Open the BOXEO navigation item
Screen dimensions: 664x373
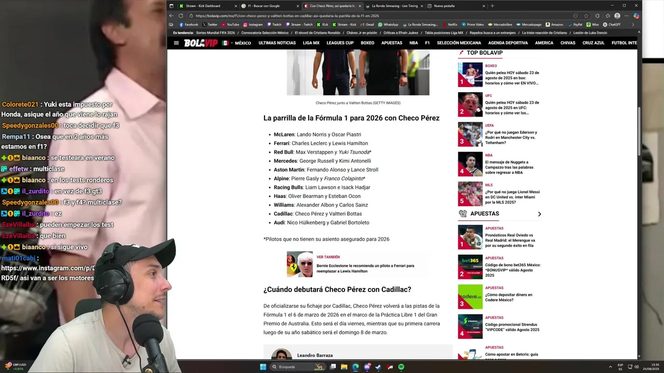point(367,43)
